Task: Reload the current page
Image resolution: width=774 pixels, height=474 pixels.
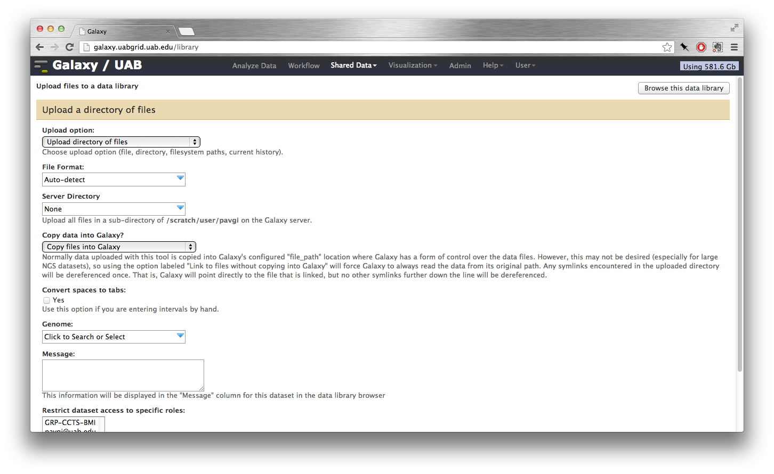Action: 69,47
